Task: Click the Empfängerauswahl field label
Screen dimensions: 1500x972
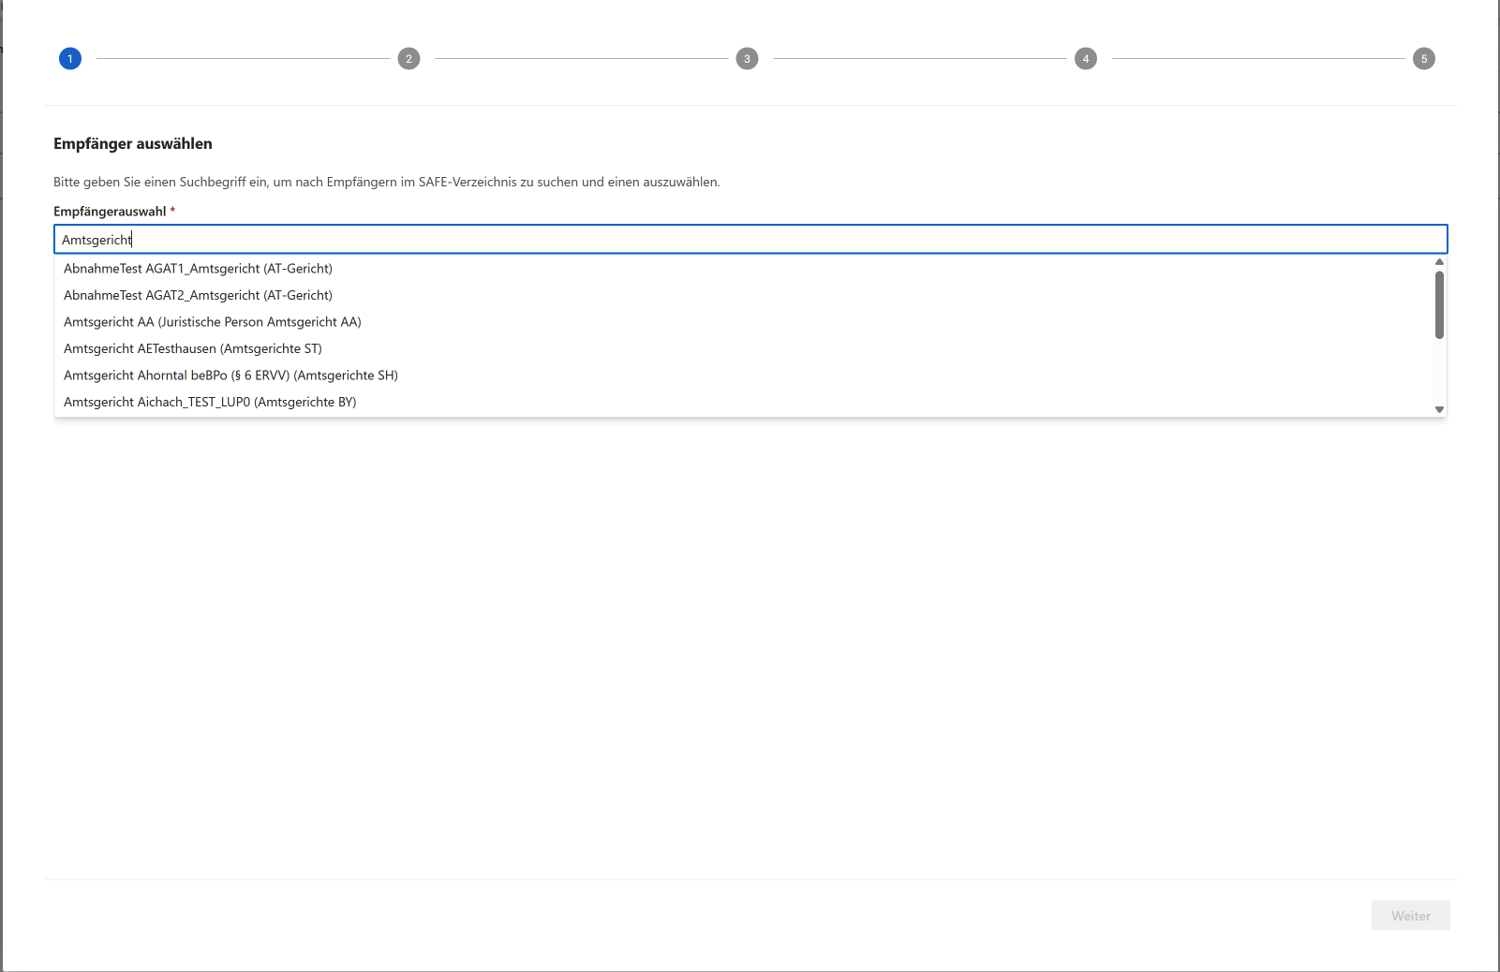Action: 110,212
